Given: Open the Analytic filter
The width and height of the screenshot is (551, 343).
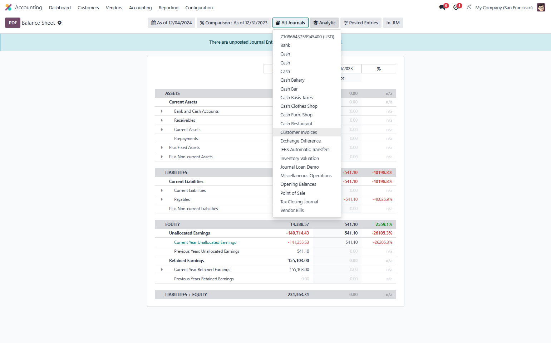Looking at the screenshot, I should coord(324,23).
